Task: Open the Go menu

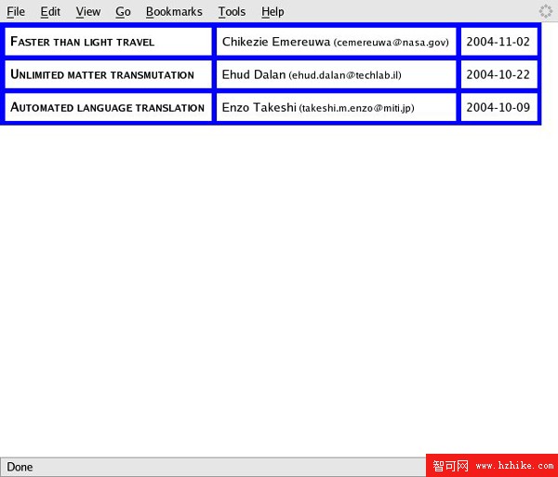Action: coord(124,12)
